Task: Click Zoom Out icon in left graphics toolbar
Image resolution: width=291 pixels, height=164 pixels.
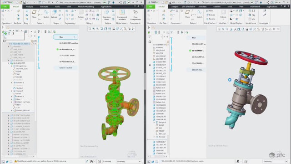Action: point(98,29)
